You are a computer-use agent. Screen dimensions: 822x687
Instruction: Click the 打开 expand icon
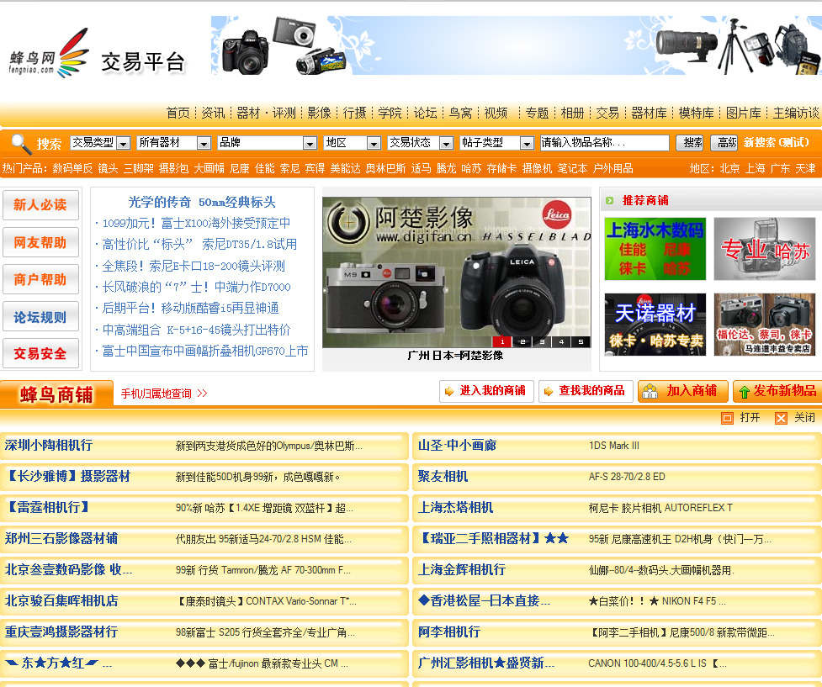(727, 418)
